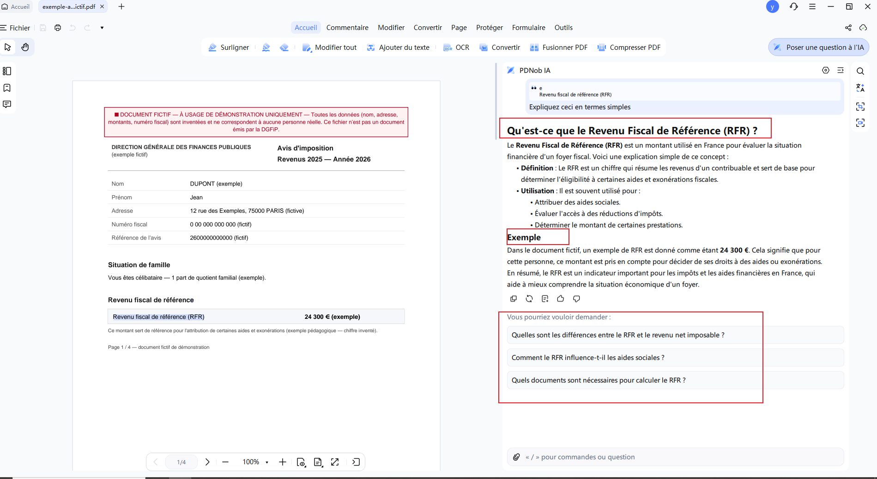Click Modifier tout
Viewport: 877px width, 479px height.
coord(330,48)
